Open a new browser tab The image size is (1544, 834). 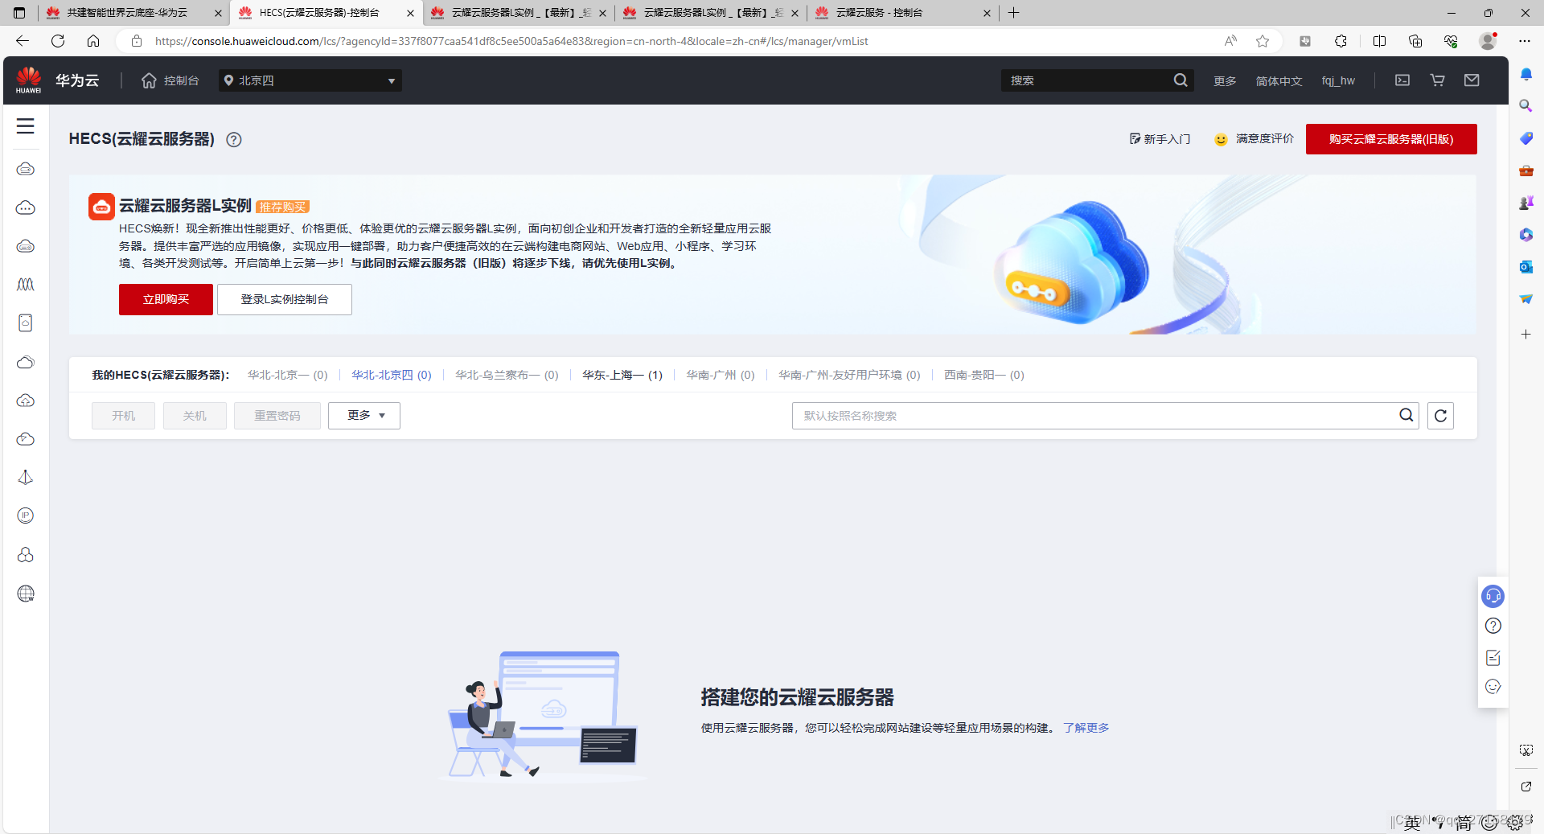point(1014,13)
